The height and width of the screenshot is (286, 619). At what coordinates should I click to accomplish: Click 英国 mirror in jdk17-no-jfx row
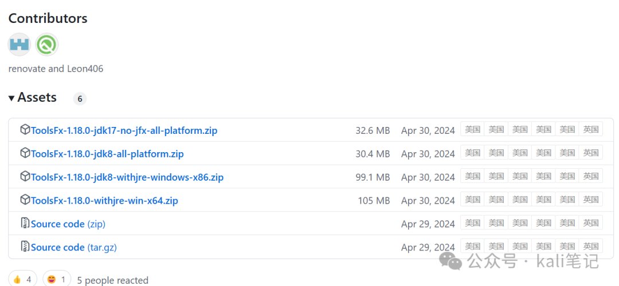click(x=590, y=129)
